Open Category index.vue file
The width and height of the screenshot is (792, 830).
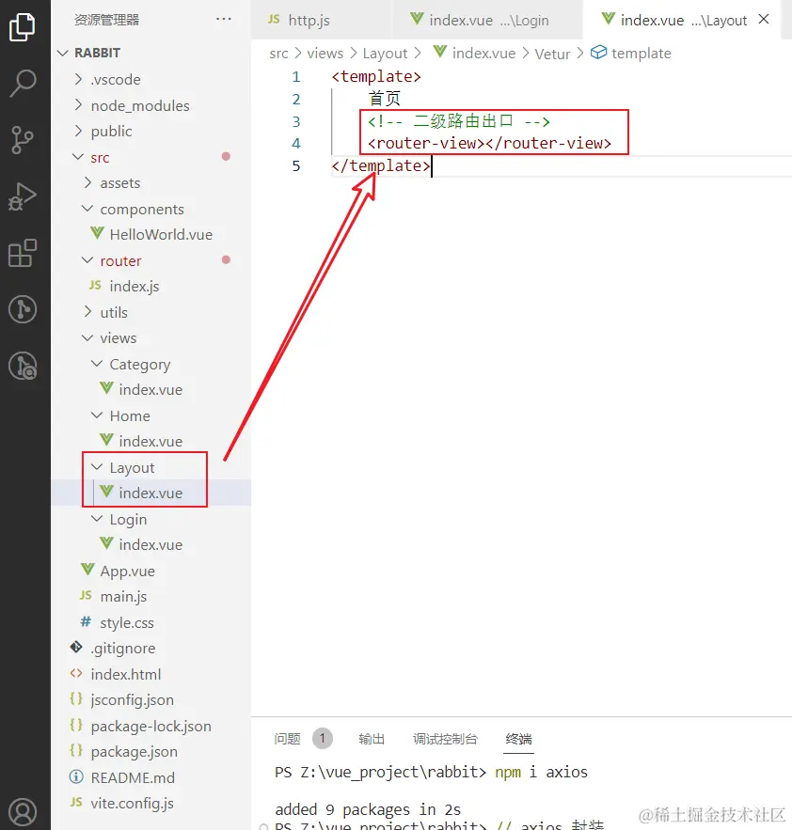click(151, 389)
